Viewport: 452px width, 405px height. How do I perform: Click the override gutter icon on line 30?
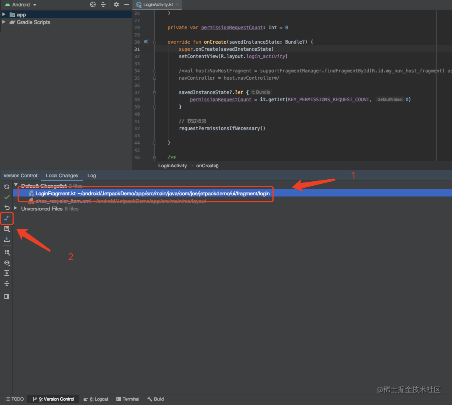[x=146, y=42]
